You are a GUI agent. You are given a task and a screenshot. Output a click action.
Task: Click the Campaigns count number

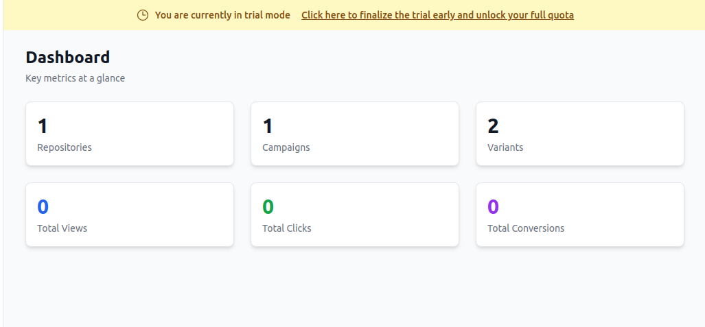point(268,126)
